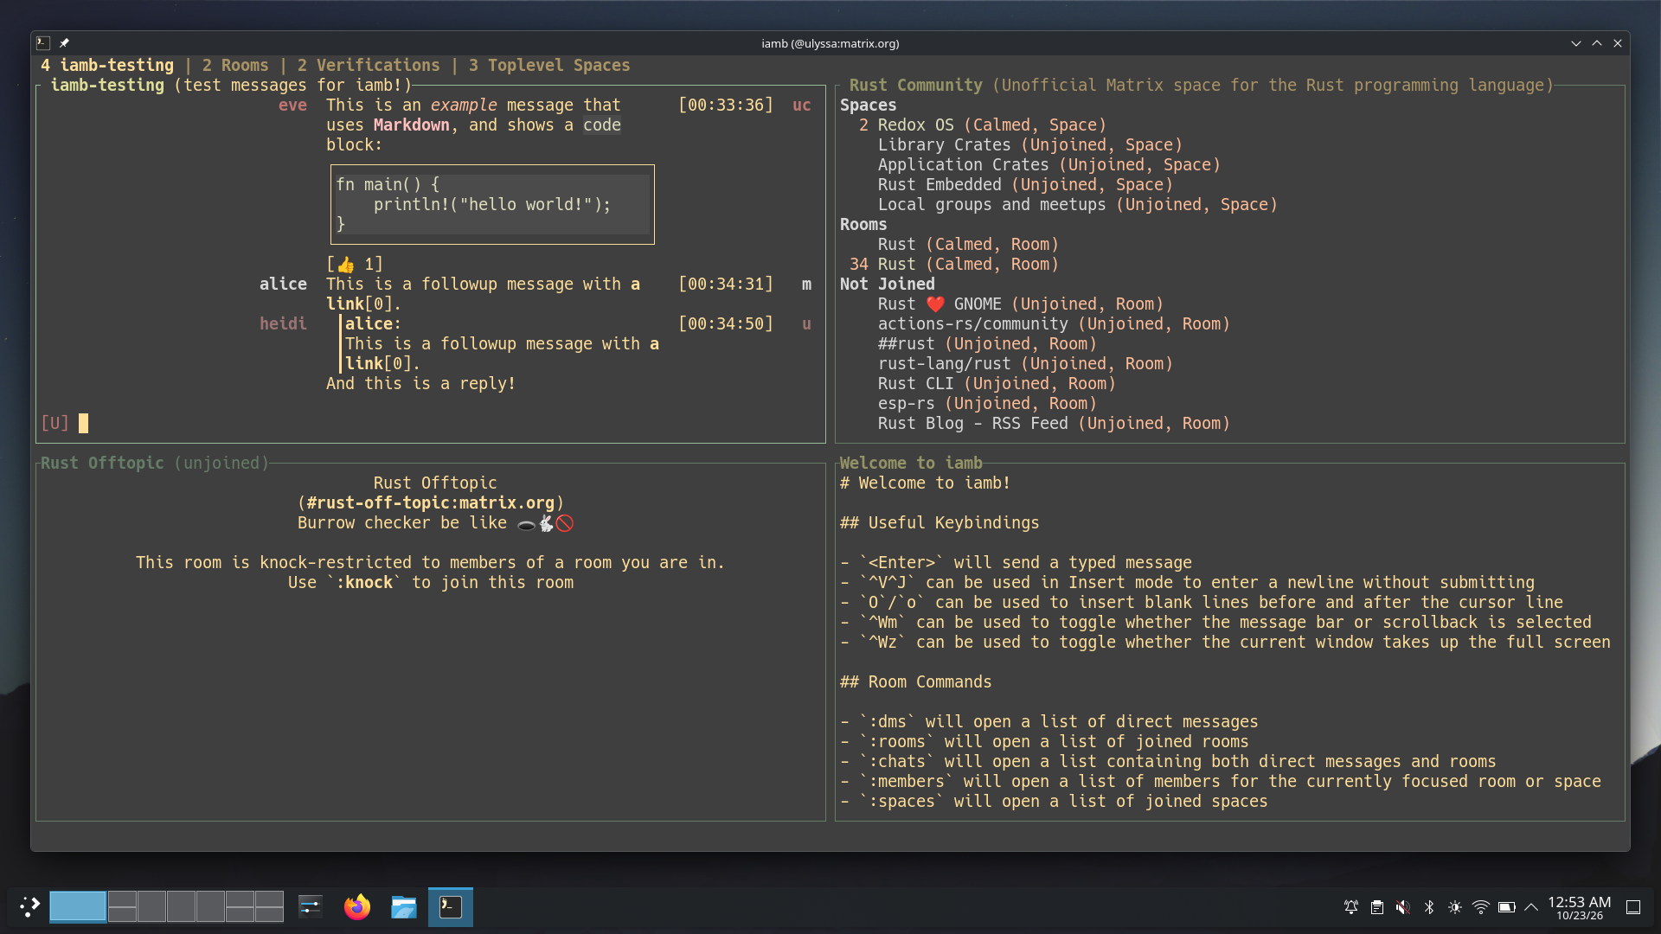Screen dimensions: 1661x934
Task: Expand hidden system tray icons
Action: 1531,907
